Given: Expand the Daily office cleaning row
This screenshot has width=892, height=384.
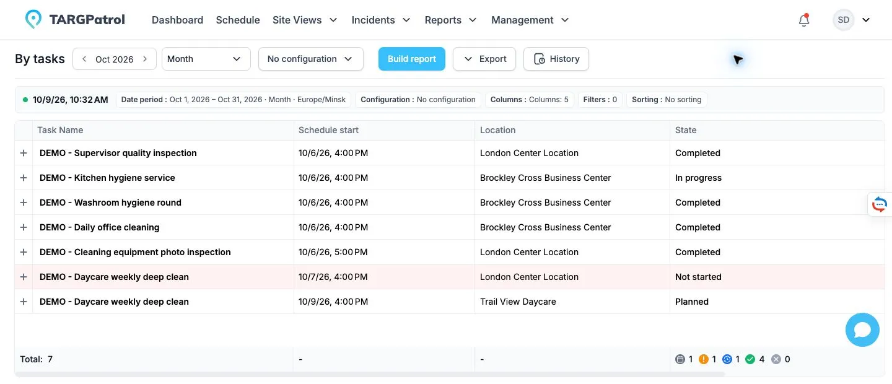Looking at the screenshot, I should click(24, 227).
